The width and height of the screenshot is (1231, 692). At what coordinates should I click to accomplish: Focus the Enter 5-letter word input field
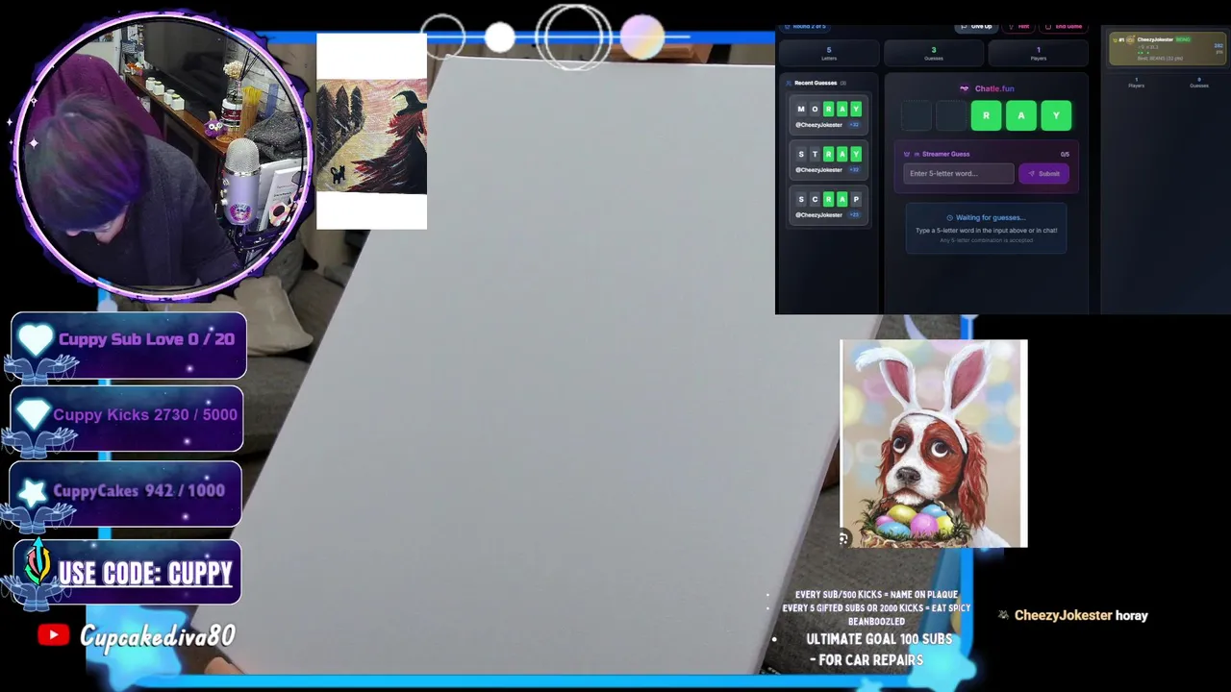(959, 174)
